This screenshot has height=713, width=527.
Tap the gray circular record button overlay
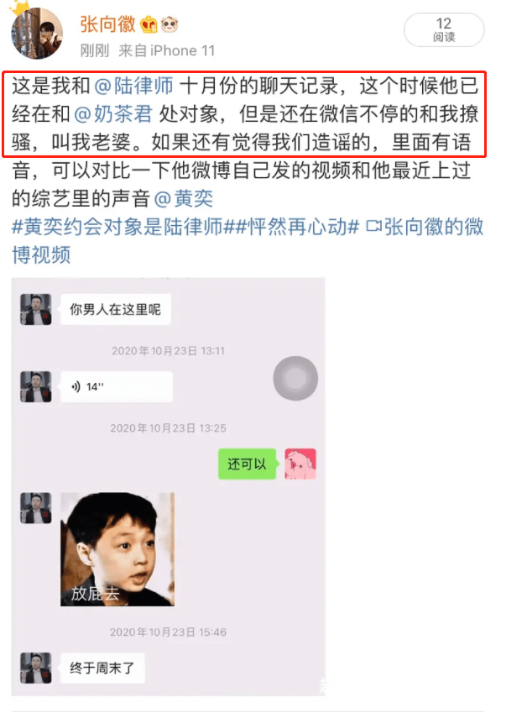[x=295, y=378]
